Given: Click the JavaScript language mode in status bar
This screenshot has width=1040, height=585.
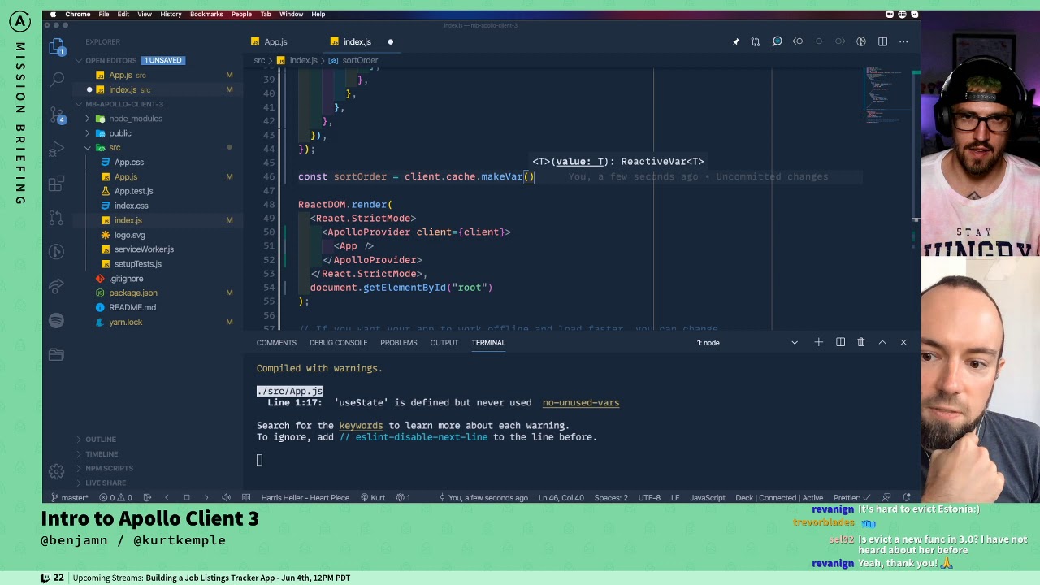Looking at the screenshot, I should coord(707,498).
